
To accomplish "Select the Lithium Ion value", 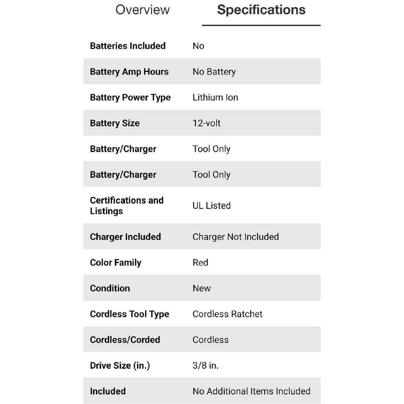I will point(215,98).
